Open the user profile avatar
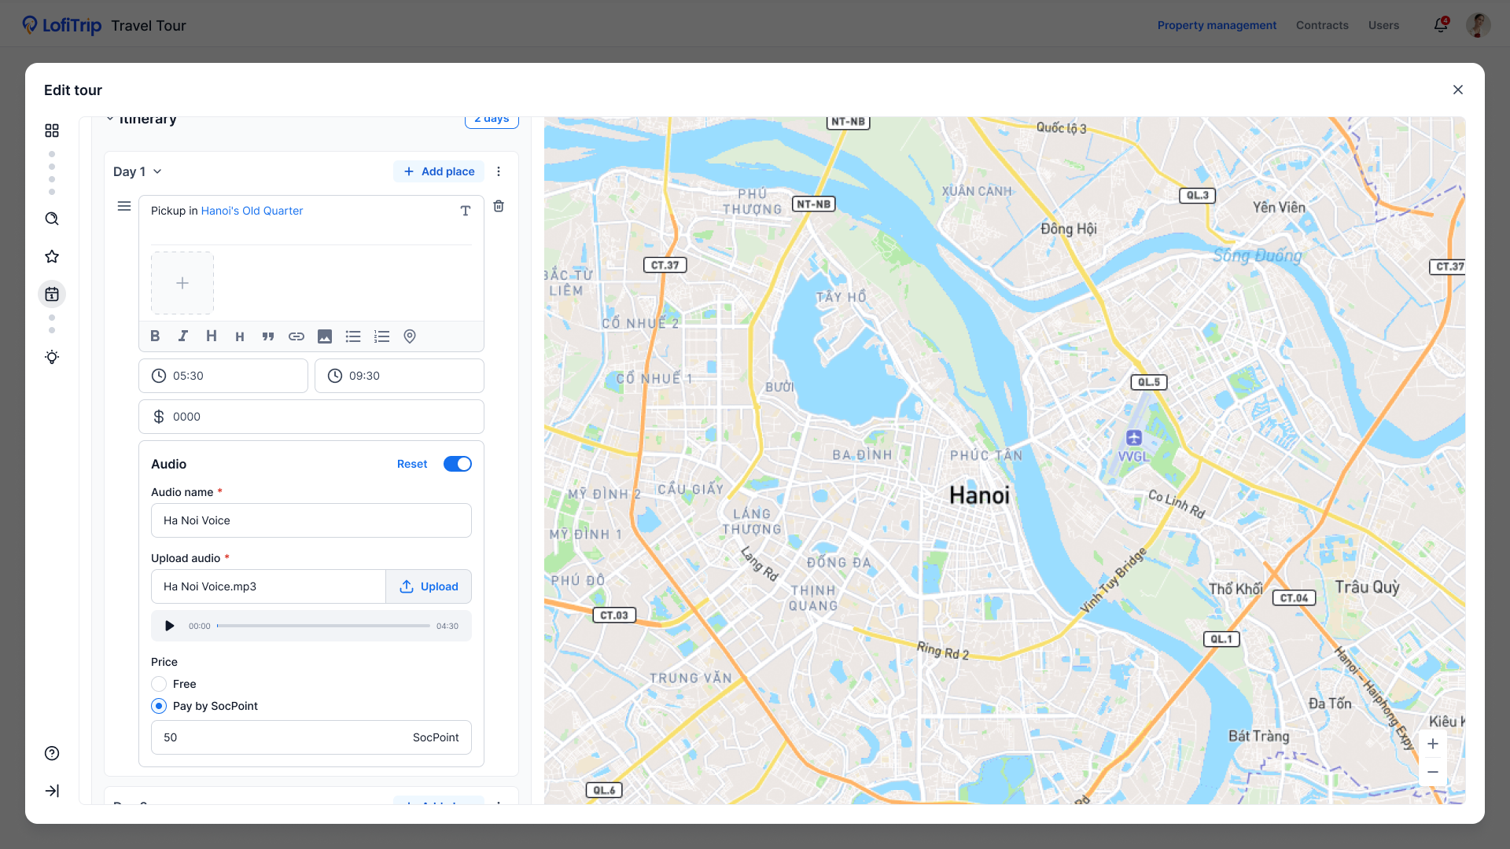The image size is (1510, 849). click(x=1479, y=25)
